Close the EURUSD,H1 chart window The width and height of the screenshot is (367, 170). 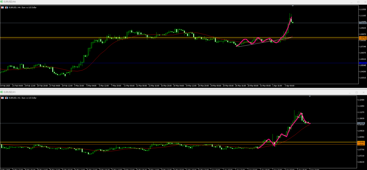click(x=364, y=92)
